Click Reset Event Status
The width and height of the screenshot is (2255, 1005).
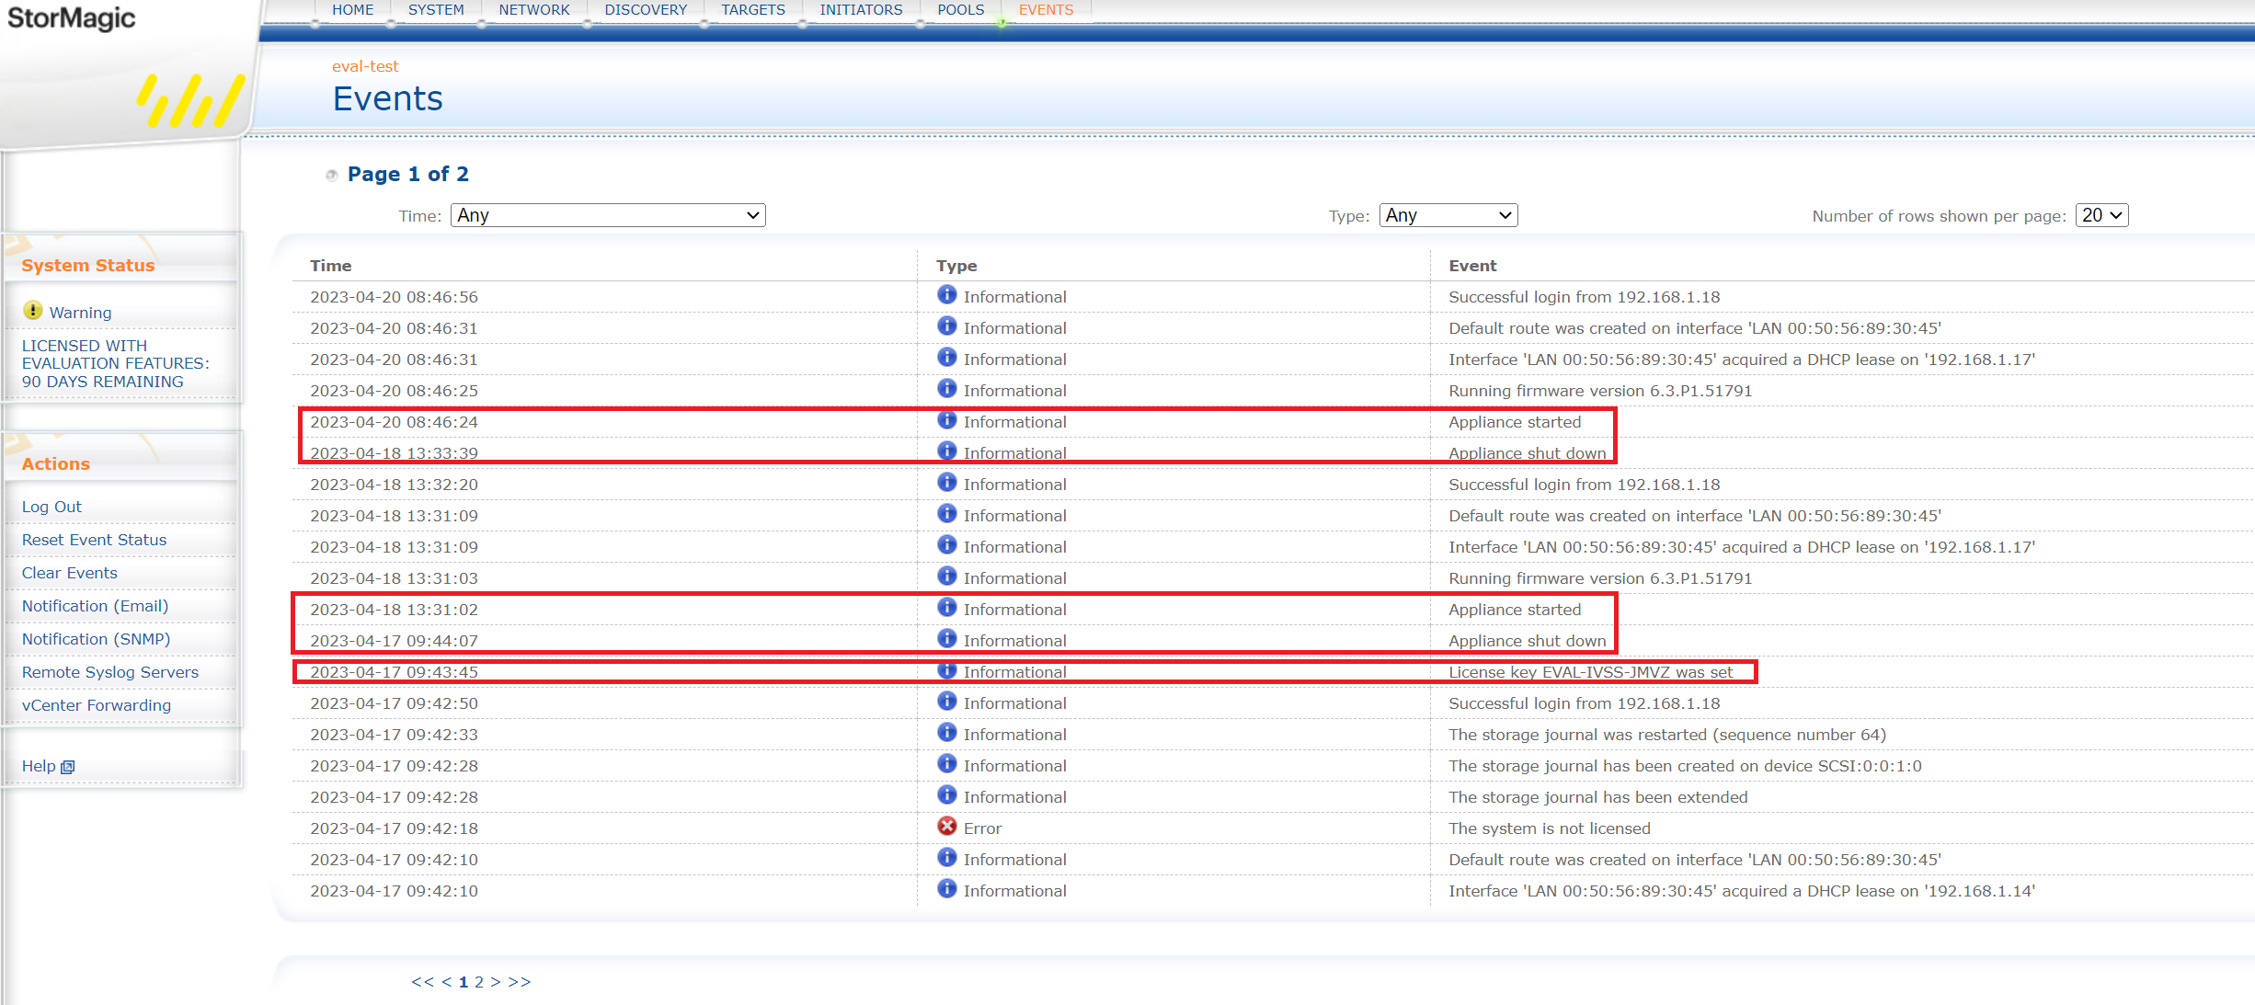point(94,540)
